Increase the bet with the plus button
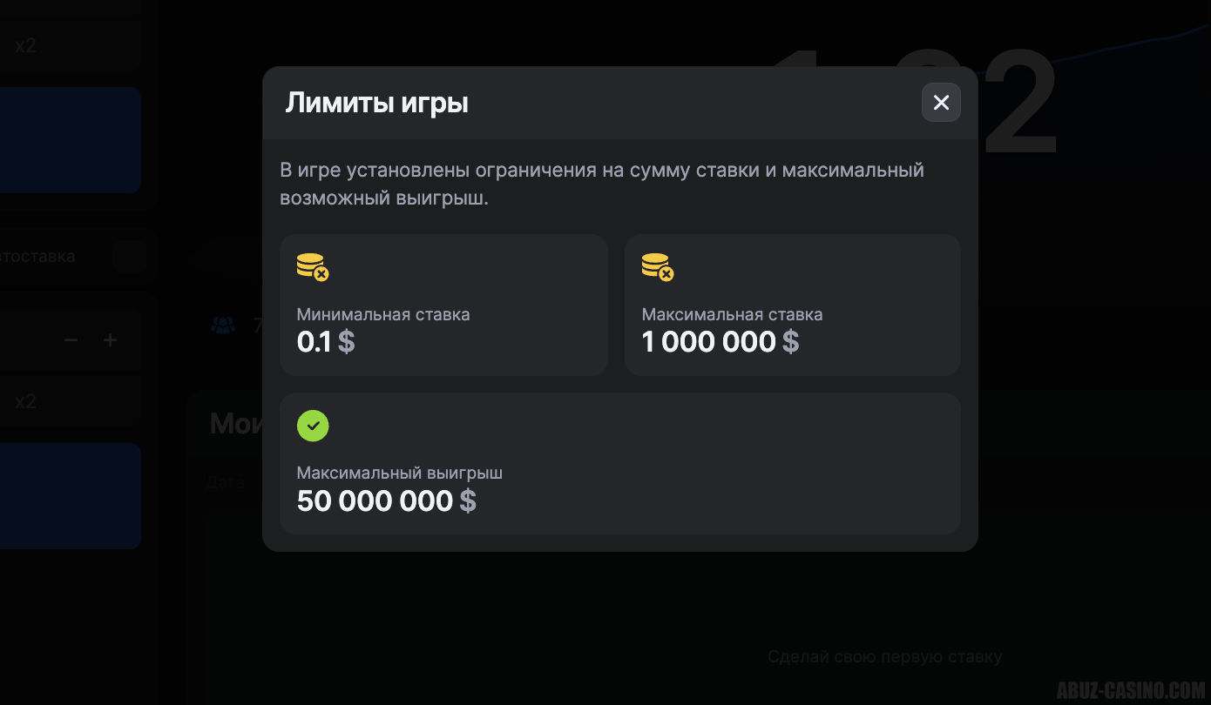The width and height of the screenshot is (1211, 705). [111, 340]
